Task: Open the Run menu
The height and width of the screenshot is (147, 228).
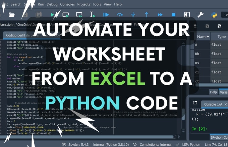Action: pos(41,4)
